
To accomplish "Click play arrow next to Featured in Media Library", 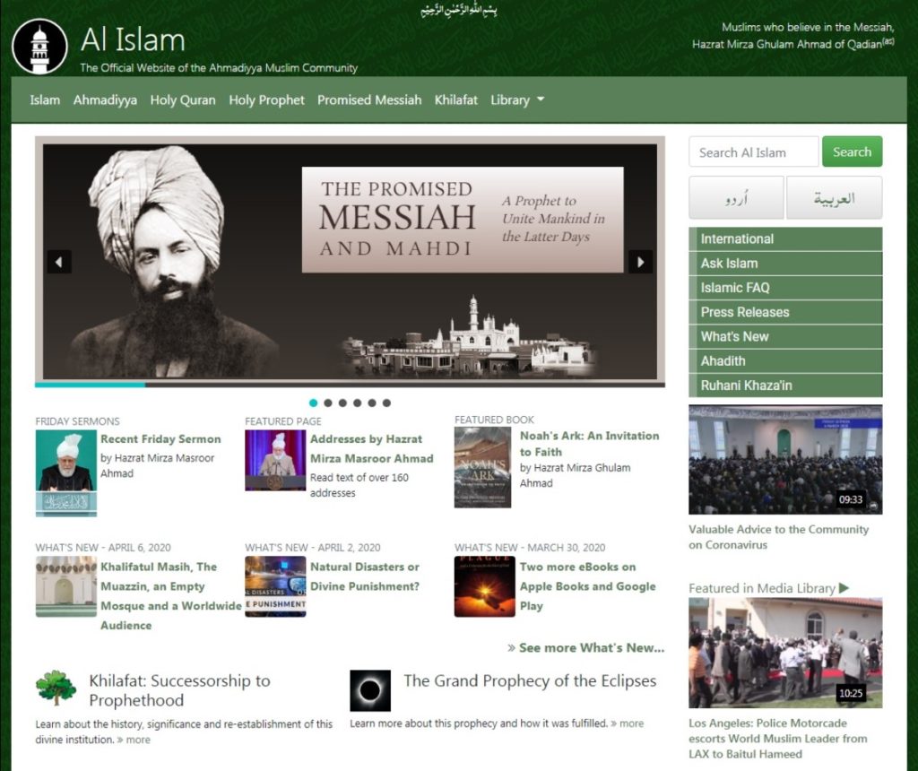I will pos(844,588).
